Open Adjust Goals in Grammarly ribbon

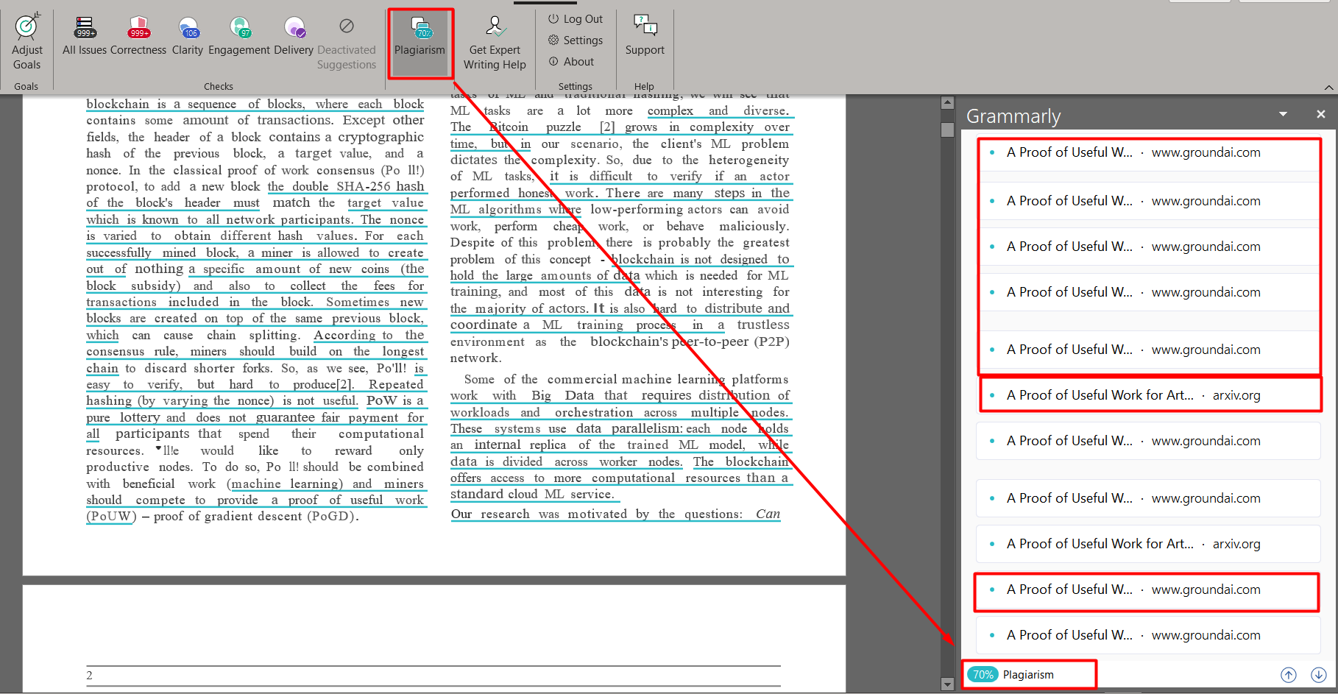click(x=27, y=43)
